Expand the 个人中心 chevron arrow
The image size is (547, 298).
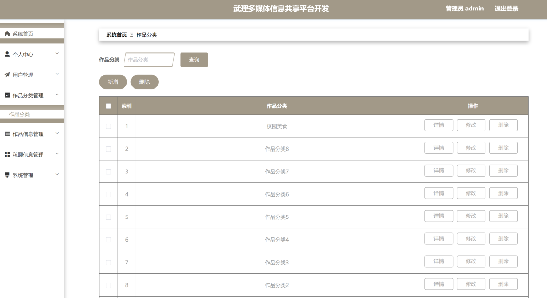point(57,54)
